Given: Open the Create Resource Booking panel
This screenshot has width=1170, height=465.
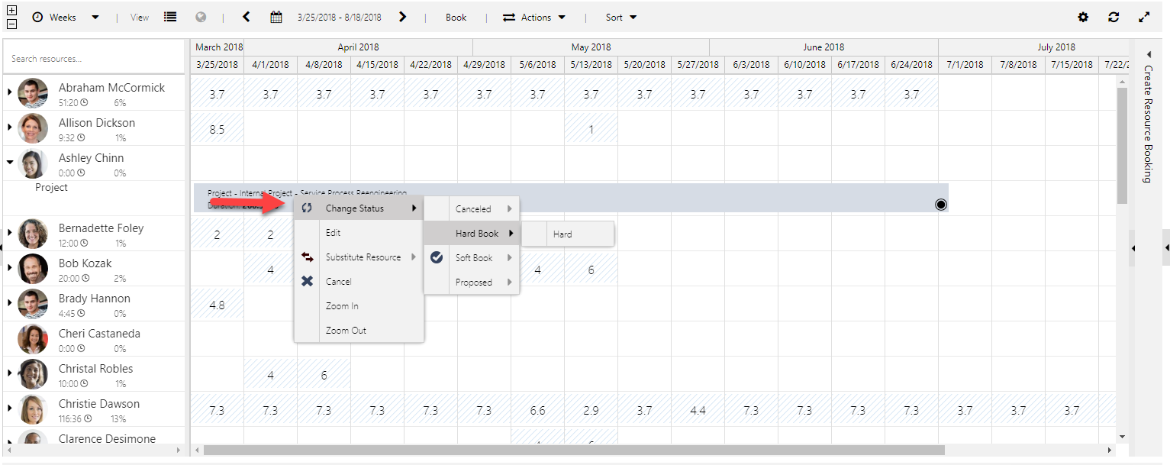Looking at the screenshot, I should point(1147,122).
